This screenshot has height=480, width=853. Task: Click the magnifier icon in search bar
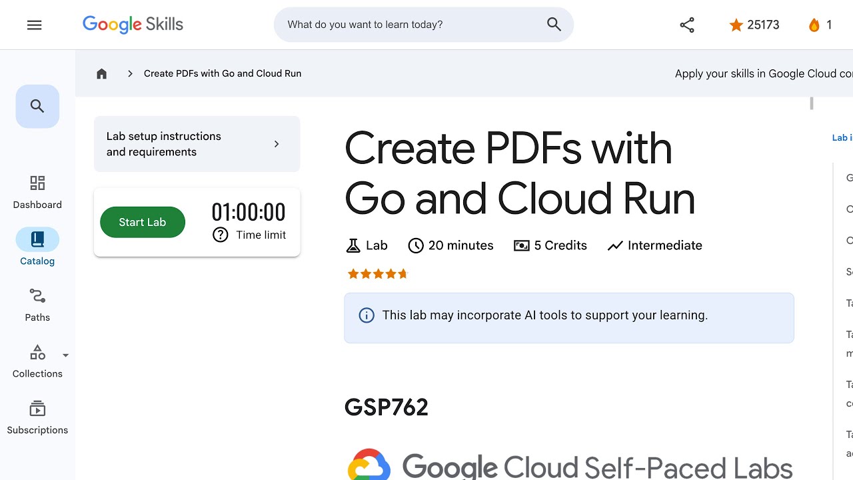coord(554,25)
